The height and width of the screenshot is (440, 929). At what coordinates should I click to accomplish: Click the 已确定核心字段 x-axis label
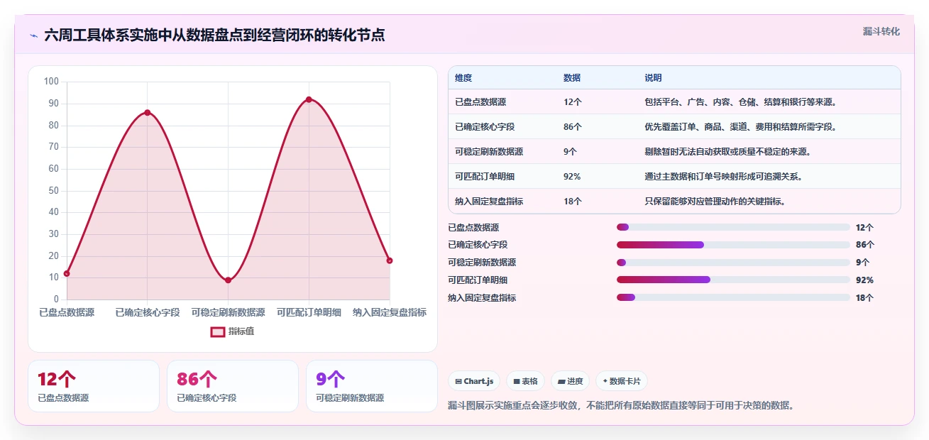(x=148, y=312)
